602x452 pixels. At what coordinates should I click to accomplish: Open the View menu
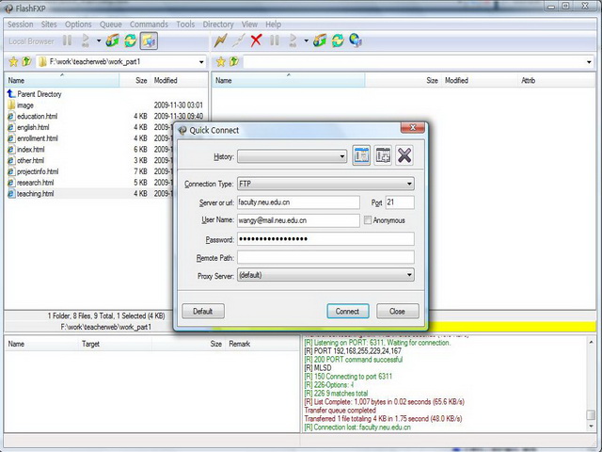coord(249,24)
